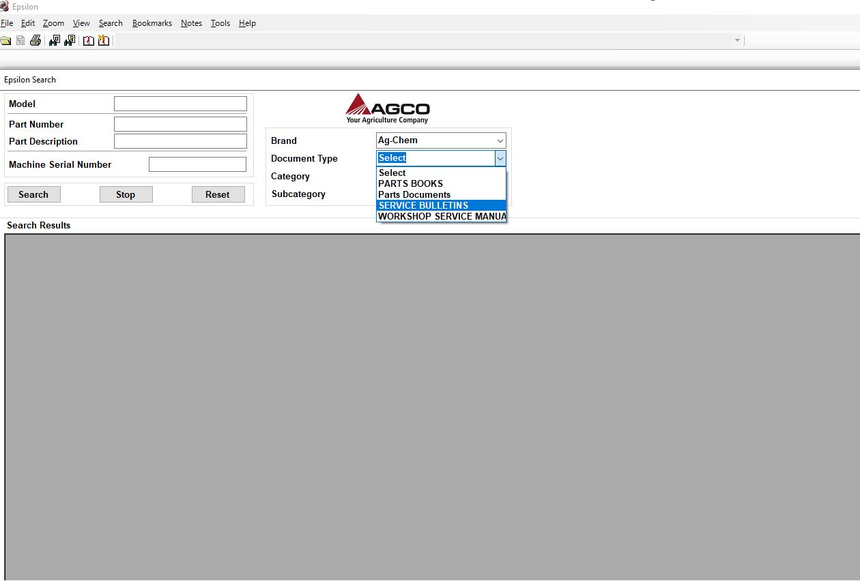Open the Zoom menu
Screen dimensions: 860x581
pyautogui.click(x=53, y=23)
